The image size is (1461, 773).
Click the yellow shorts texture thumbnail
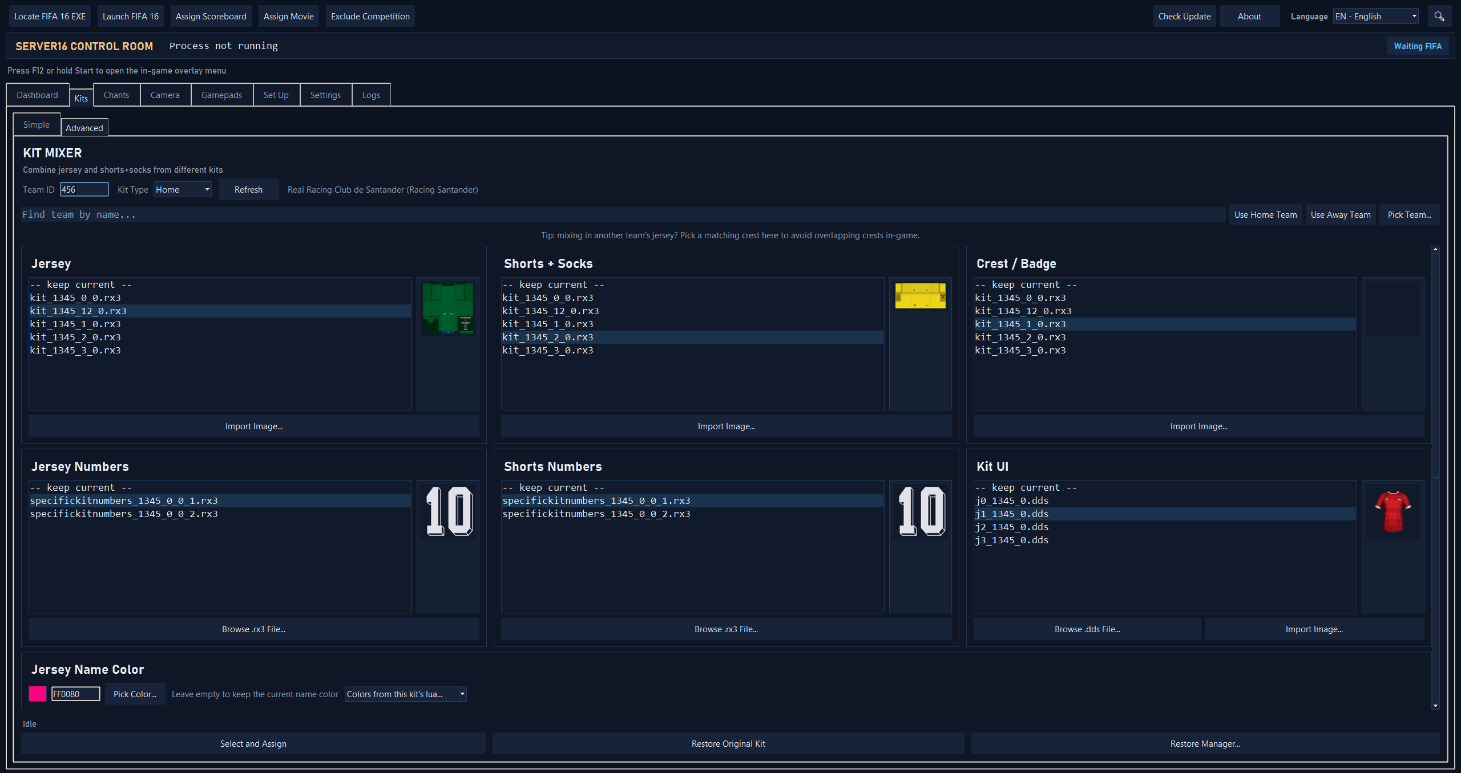tap(920, 296)
